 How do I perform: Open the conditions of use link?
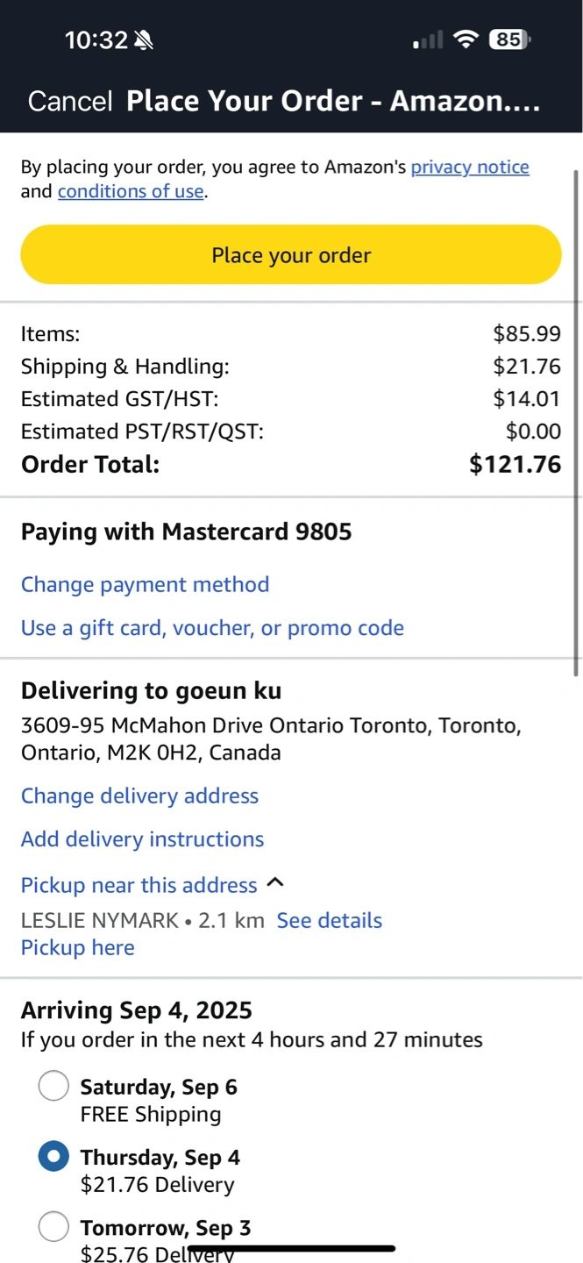click(x=131, y=191)
